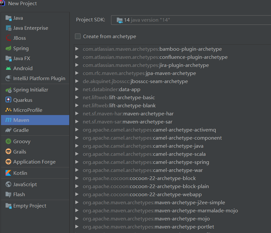Click the MicroProfile icon
Image resolution: width=271 pixels, height=233 pixels.
(8, 110)
